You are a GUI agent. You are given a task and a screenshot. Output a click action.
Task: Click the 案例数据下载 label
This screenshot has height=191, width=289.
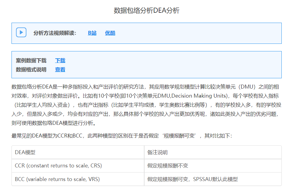[31, 60]
